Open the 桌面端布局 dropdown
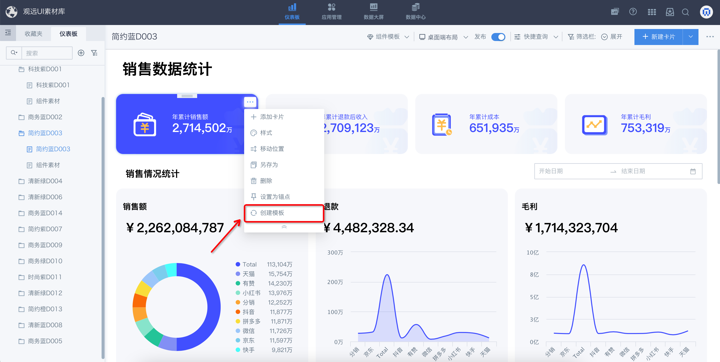The width and height of the screenshot is (720, 362). (444, 37)
